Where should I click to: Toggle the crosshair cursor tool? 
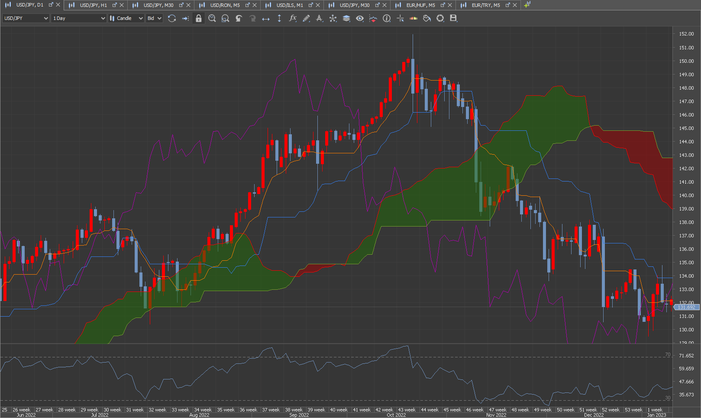click(400, 18)
